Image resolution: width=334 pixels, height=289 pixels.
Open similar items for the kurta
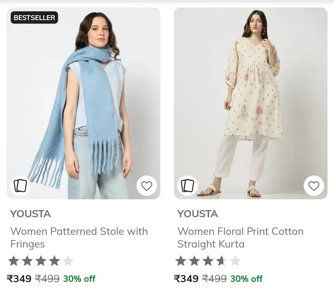188,186
